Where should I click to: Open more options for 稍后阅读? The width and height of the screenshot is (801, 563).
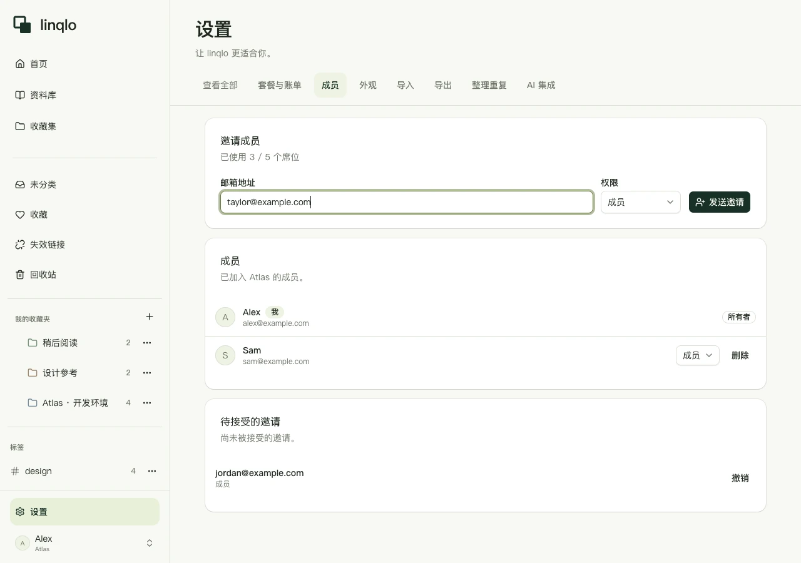(x=147, y=343)
